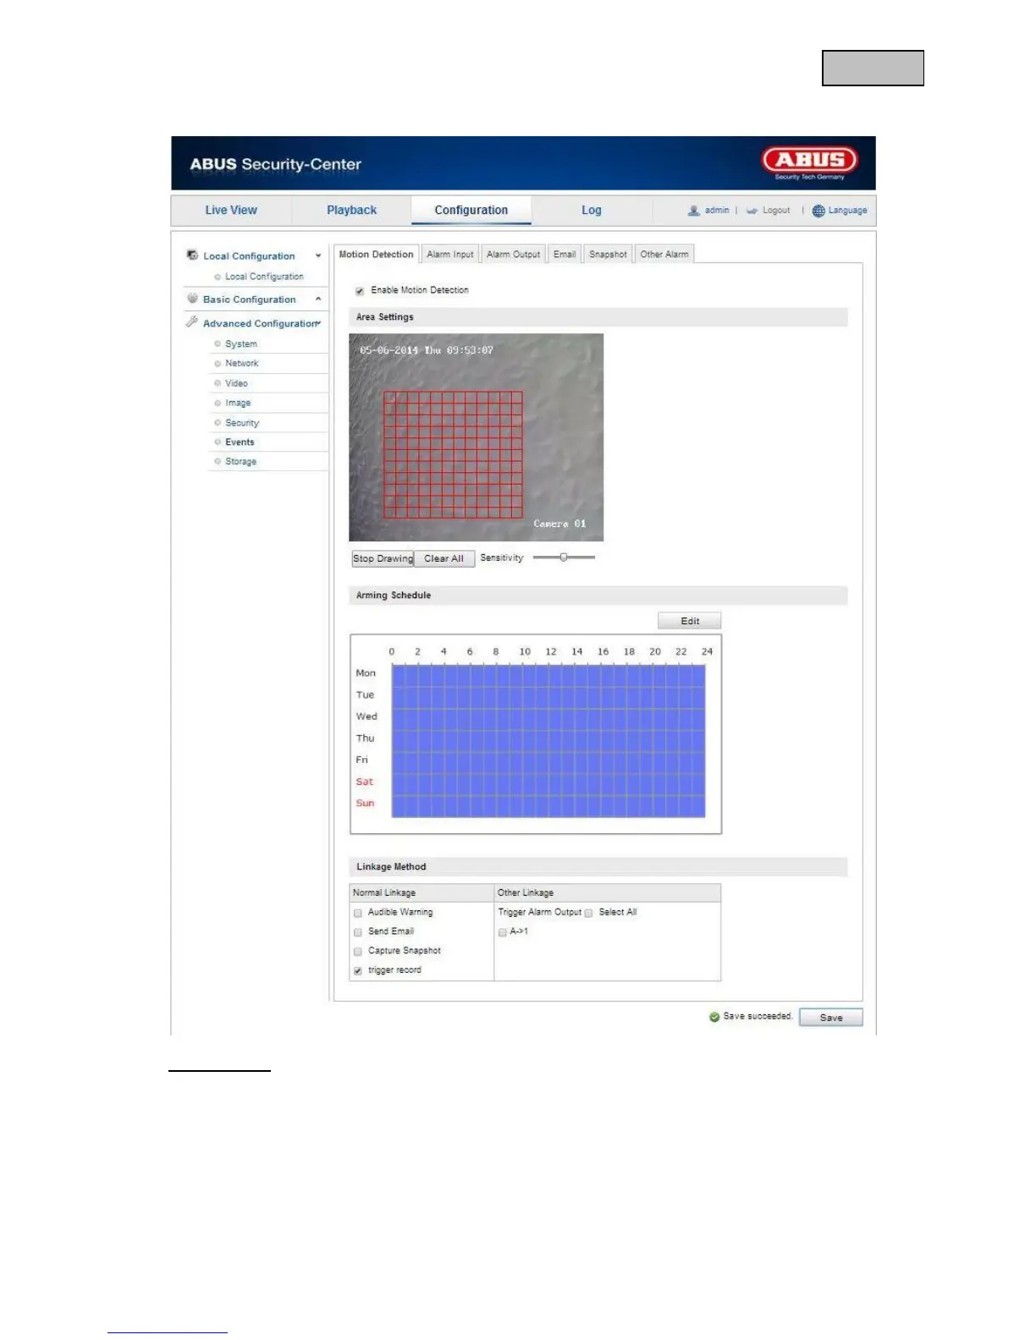
Task: Click the Stop Drawing button
Action: [x=383, y=559]
